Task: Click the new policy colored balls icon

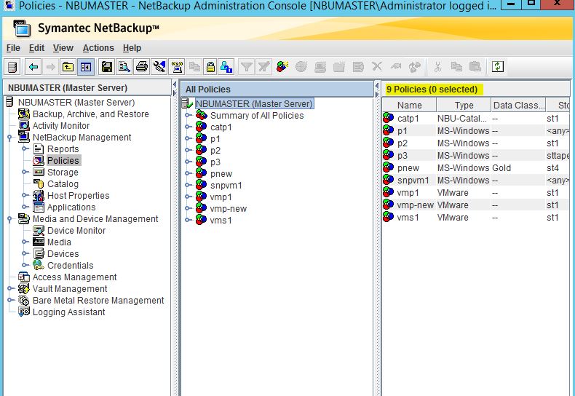Action: pos(282,66)
